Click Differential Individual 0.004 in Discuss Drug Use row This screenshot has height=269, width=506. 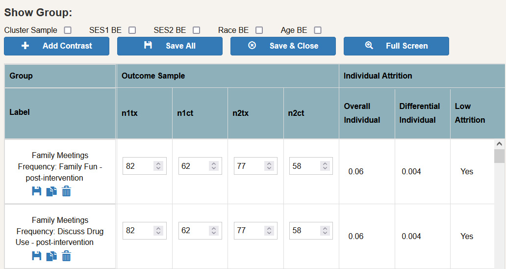coord(411,237)
